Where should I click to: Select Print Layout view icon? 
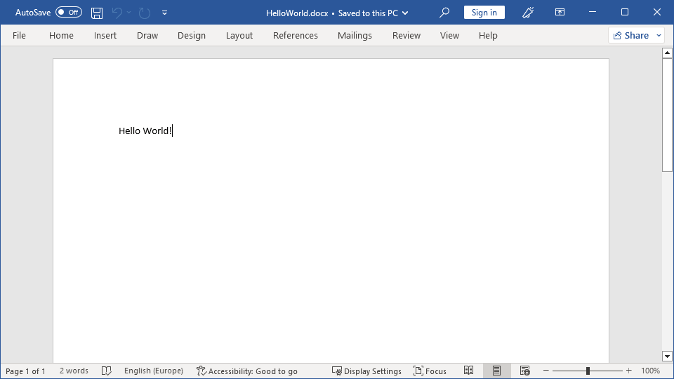coord(496,371)
